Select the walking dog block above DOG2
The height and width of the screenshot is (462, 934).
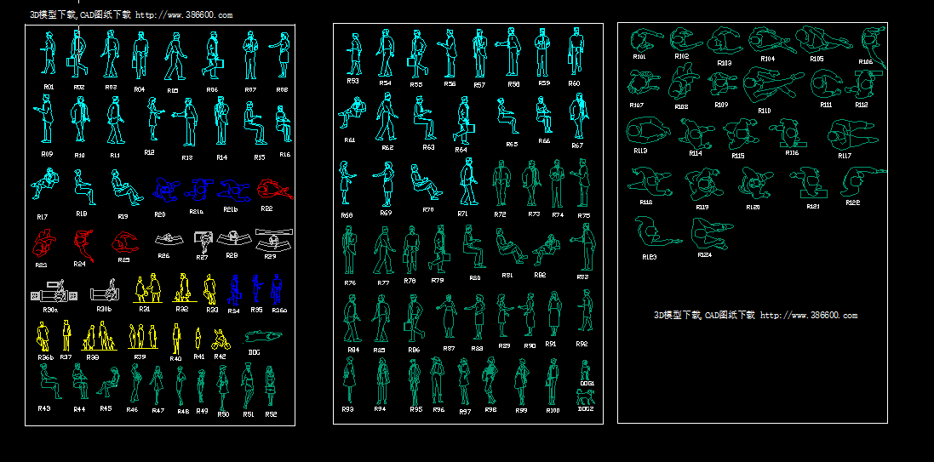(x=586, y=397)
